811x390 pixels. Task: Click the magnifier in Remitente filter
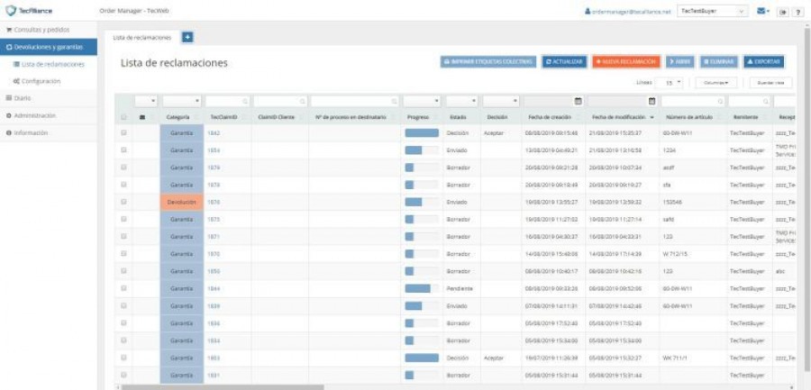(764, 102)
